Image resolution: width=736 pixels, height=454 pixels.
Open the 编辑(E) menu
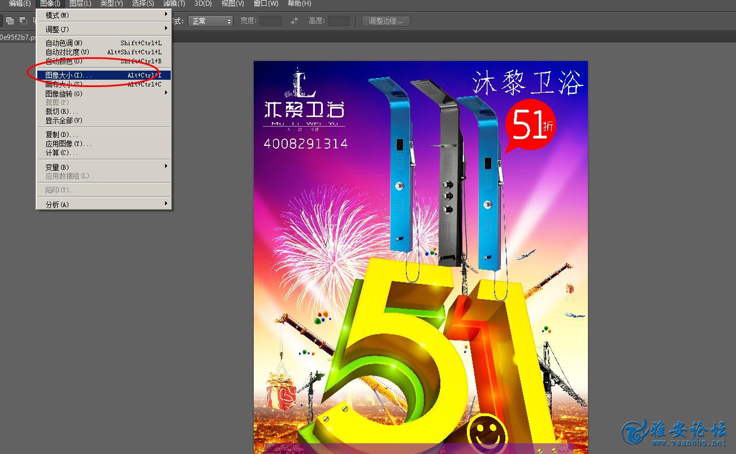pos(20,3)
